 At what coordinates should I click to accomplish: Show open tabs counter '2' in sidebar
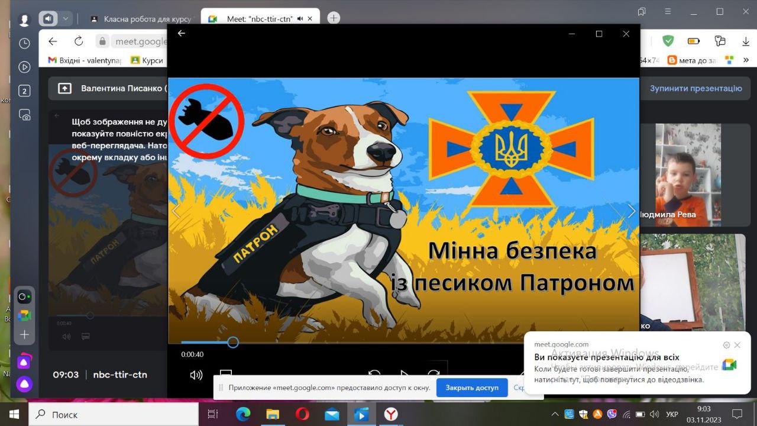coord(24,91)
